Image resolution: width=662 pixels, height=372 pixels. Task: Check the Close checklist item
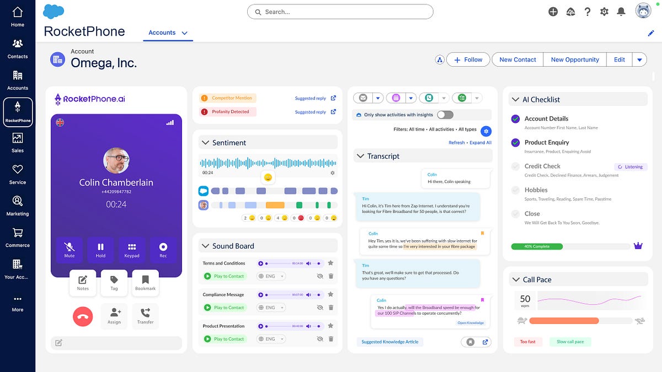coord(515,213)
